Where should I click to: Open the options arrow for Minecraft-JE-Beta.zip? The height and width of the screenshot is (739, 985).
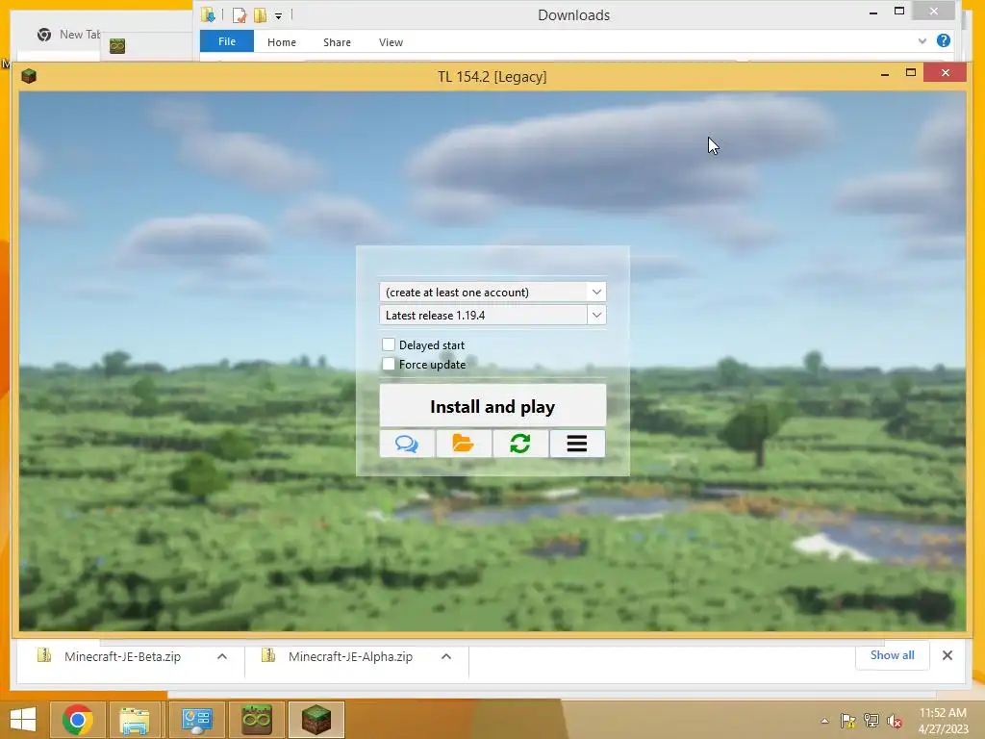pyautogui.click(x=222, y=656)
